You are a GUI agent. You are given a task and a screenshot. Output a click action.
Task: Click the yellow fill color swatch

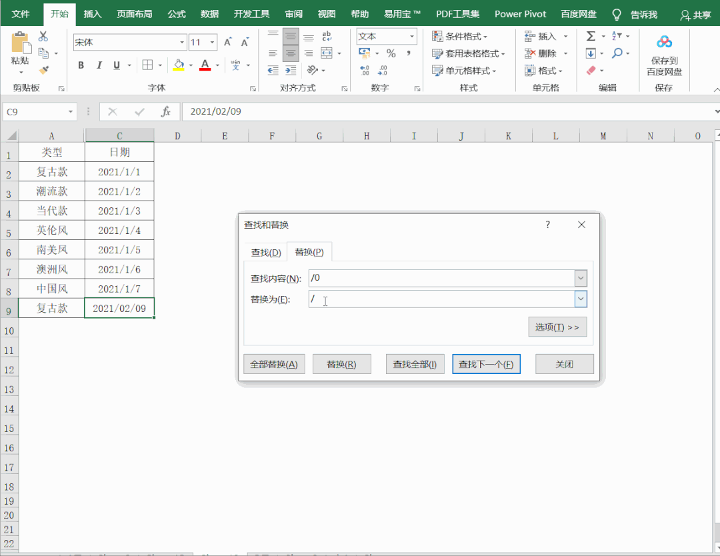coord(178,65)
